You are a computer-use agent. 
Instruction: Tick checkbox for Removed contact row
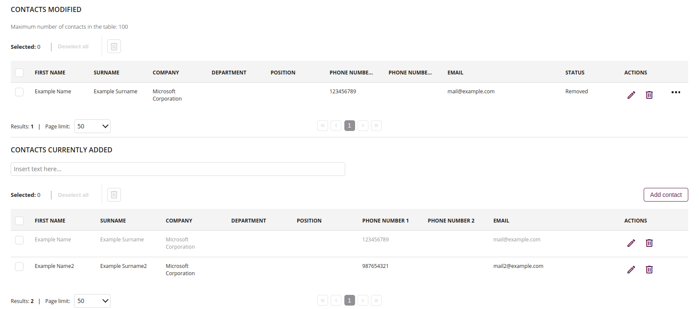point(19,92)
